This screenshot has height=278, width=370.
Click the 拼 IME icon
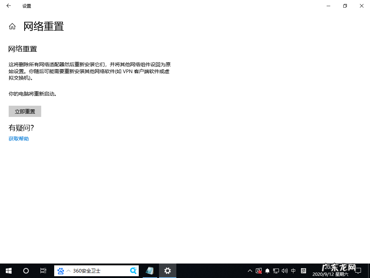click(303, 270)
